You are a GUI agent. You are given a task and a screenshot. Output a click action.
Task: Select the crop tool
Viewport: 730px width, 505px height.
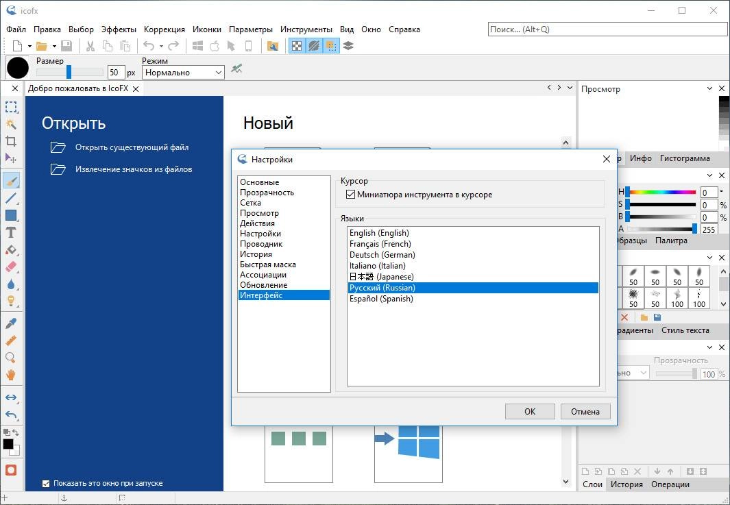coord(11,141)
